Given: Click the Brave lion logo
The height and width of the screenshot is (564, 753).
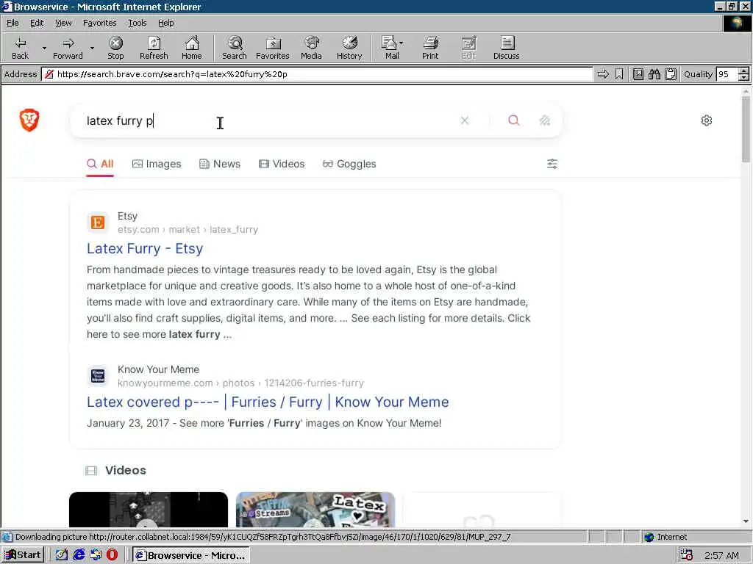Looking at the screenshot, I should point(29,120).
